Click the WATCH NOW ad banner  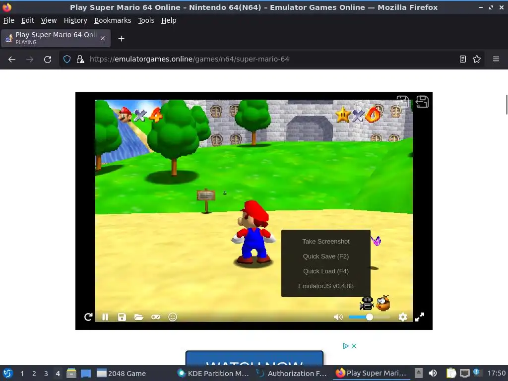point(254,358)
